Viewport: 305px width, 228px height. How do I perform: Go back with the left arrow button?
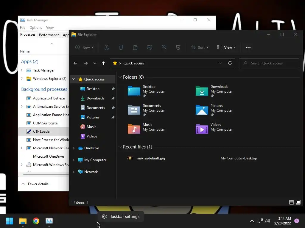coord(75,63)
